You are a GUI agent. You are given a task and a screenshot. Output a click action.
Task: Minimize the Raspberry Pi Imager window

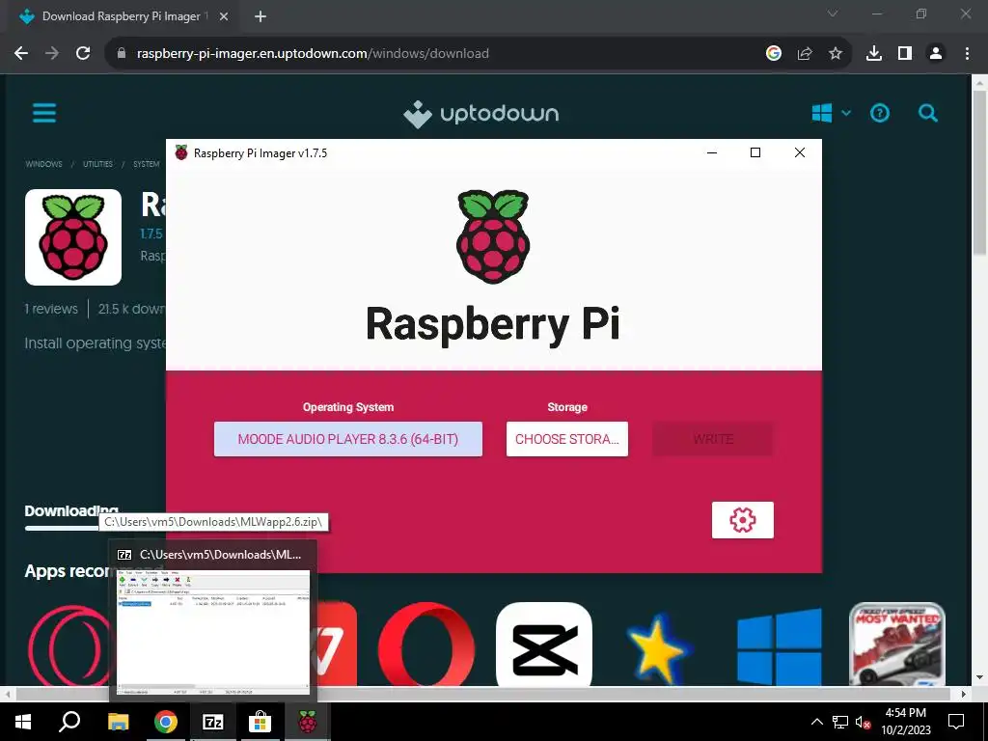pyautogui.click(x=712, y=152)
